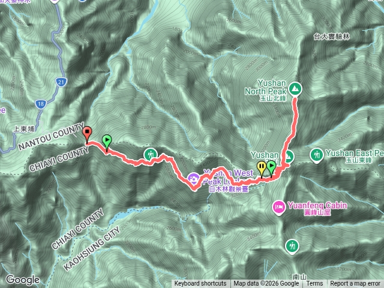Open the Terms link
This screenshot has width=384, height=288.
point(314,284)
